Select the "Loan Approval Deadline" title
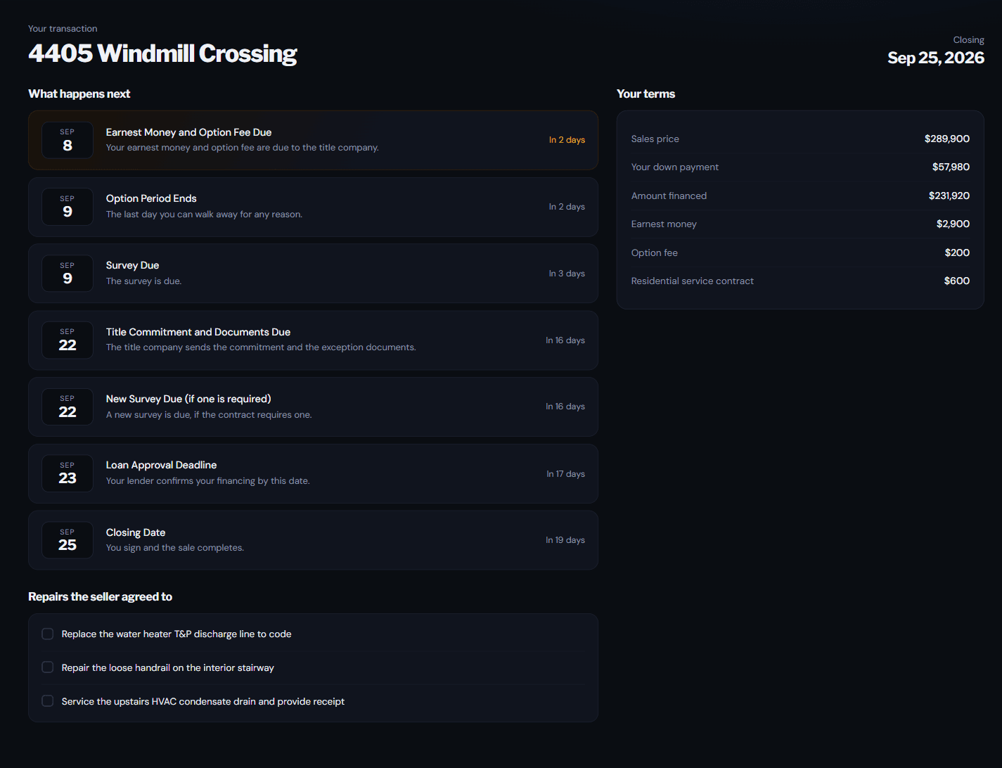1002x768 pixels. pos(161,465)
